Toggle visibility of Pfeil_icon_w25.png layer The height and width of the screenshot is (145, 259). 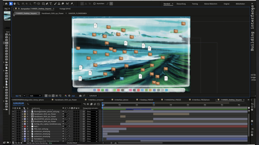pos(13,129)
